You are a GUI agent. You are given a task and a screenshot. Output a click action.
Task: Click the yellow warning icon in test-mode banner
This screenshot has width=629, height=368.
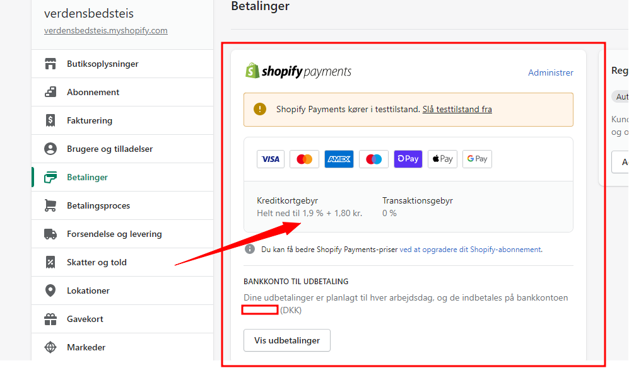pyautogui.click(x=260, y=109)
